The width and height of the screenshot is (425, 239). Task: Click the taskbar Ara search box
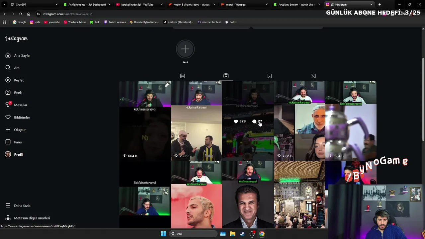tap(193, 234)
